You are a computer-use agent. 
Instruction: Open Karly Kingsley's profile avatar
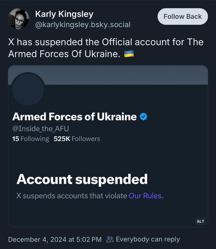19,19
